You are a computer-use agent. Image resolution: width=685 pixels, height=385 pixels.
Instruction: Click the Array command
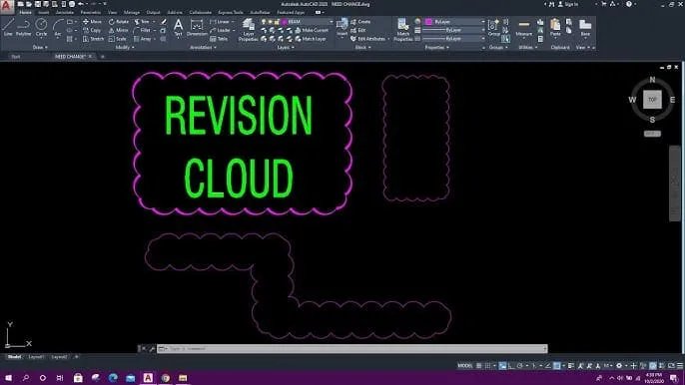pyautogui.click(x=142, y=39)
